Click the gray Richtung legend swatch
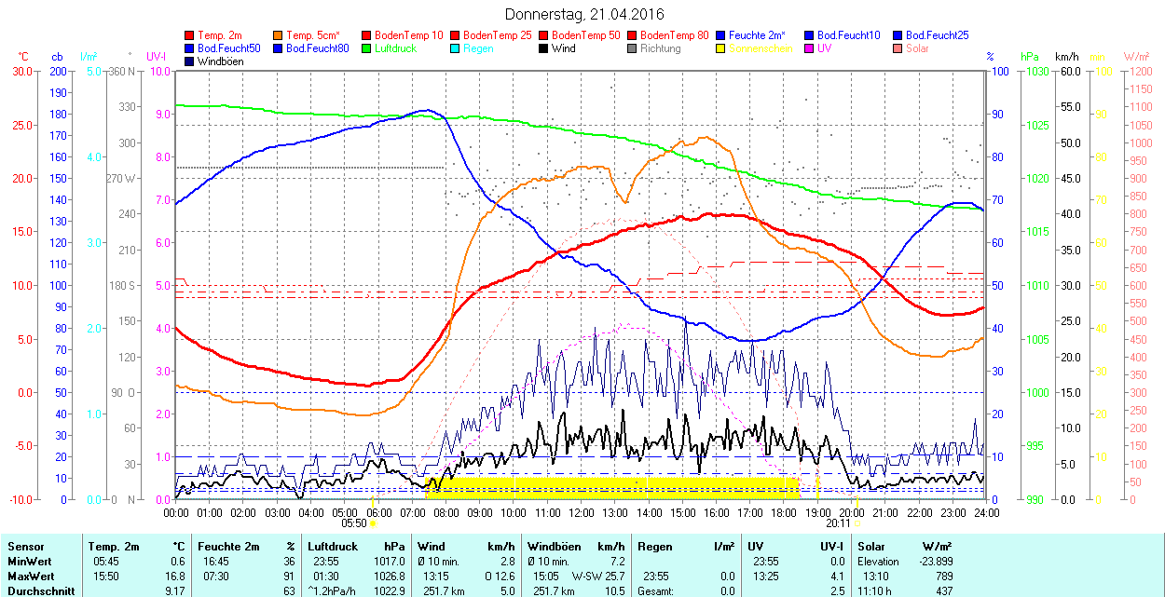The height and width of the screenshot is (597, 1165). click(x=632, y=48)
